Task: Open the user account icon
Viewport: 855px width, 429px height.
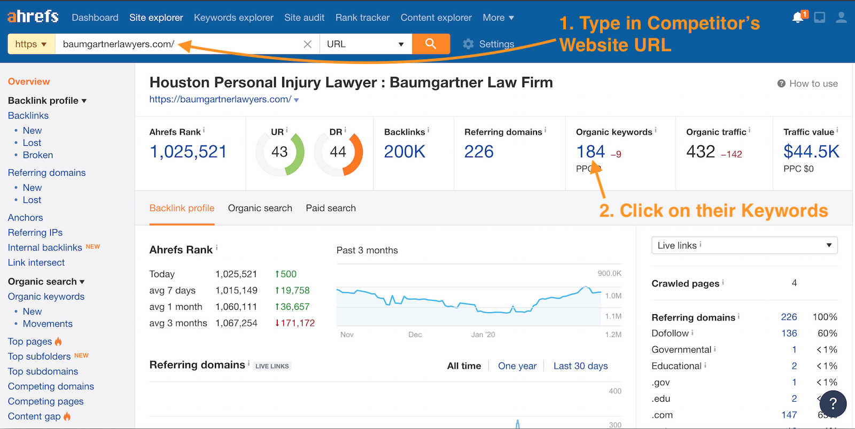Action: pyautogui.click(x=841, y=18)
